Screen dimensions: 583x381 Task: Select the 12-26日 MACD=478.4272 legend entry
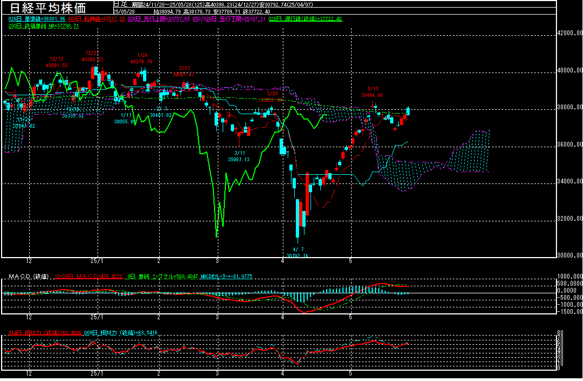point(88,277)
